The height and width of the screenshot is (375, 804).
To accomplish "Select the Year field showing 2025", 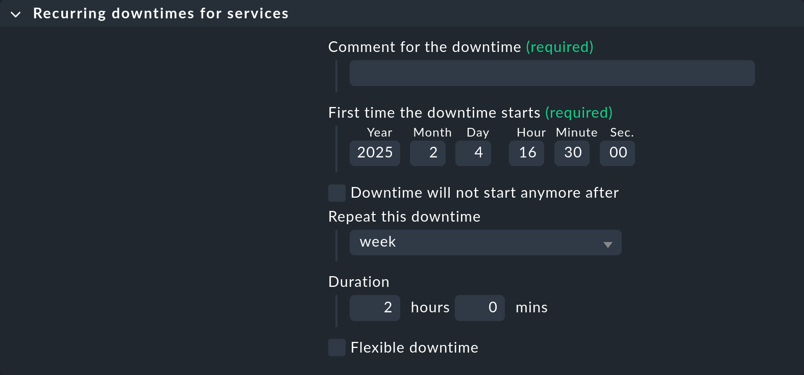I will click(x=375, y=153).
